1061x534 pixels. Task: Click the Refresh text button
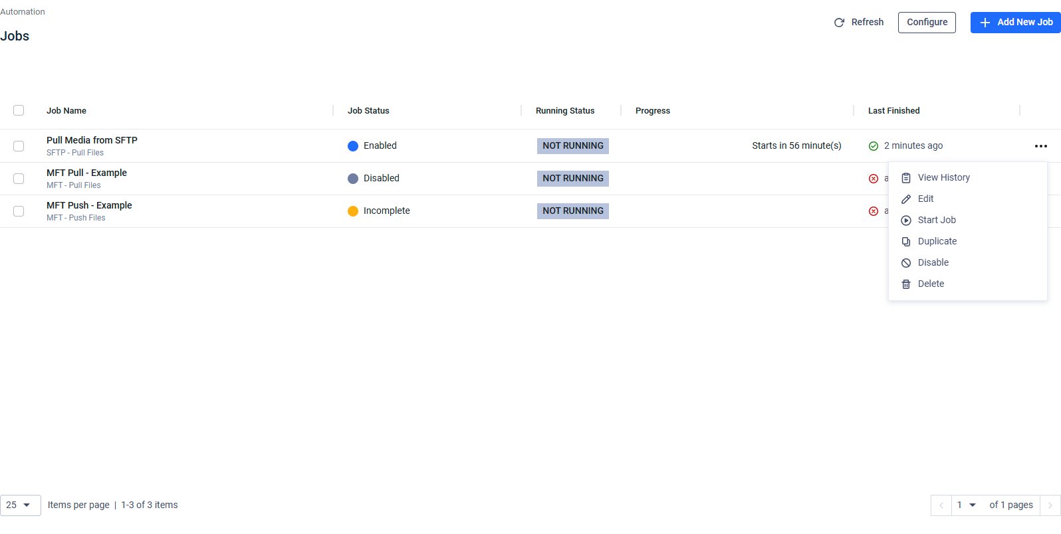(868, 23)
